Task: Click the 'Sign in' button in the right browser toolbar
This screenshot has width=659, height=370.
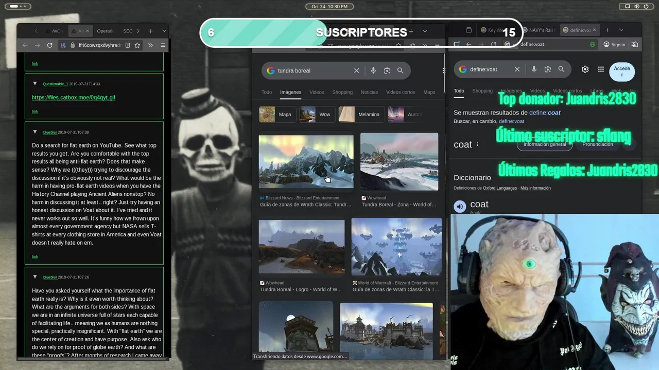Action: pos(614,44)
